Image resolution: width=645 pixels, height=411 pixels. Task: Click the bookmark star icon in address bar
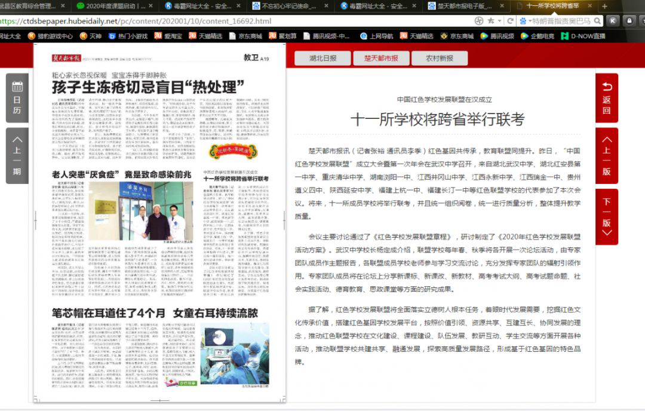click(x=491, y=20)
